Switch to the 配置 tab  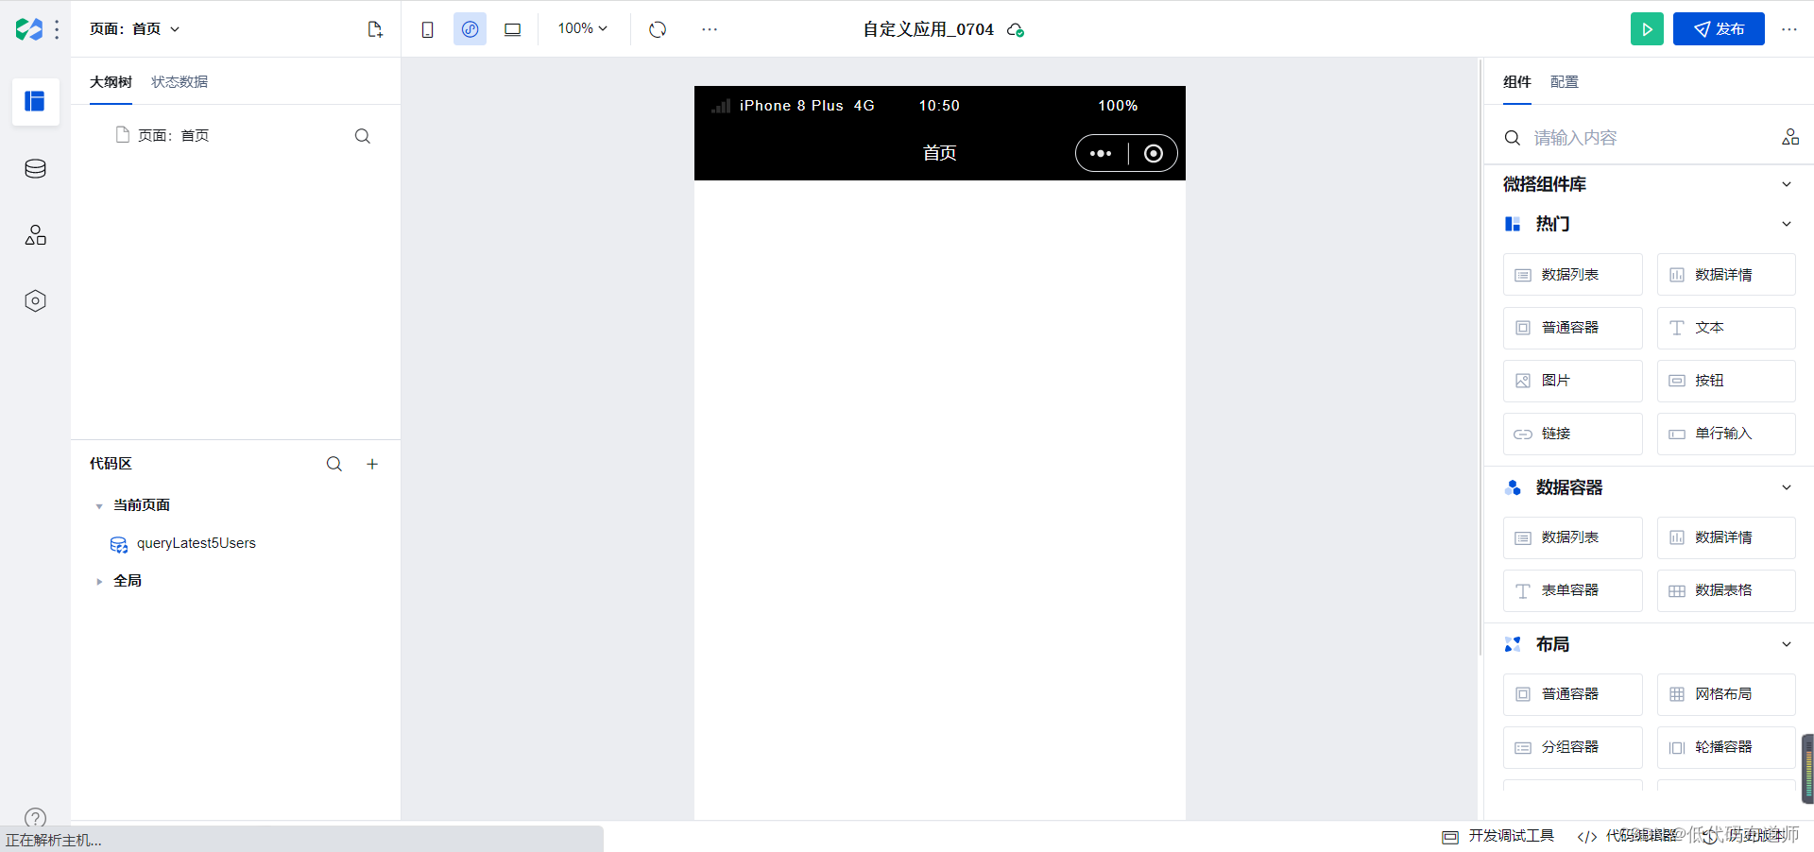pyautogui.click(x=1565, y=82)
